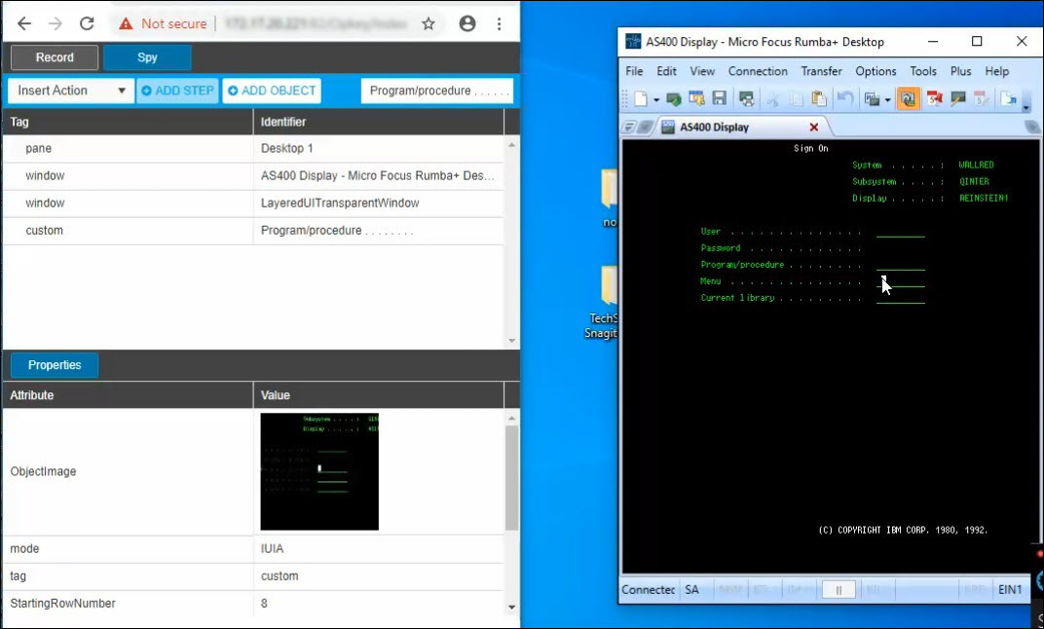Image resolution: width=1044 pixels, height=629 pixels.
Task: Click the Not secure warning icon
Action: click(x=126, y=24)
